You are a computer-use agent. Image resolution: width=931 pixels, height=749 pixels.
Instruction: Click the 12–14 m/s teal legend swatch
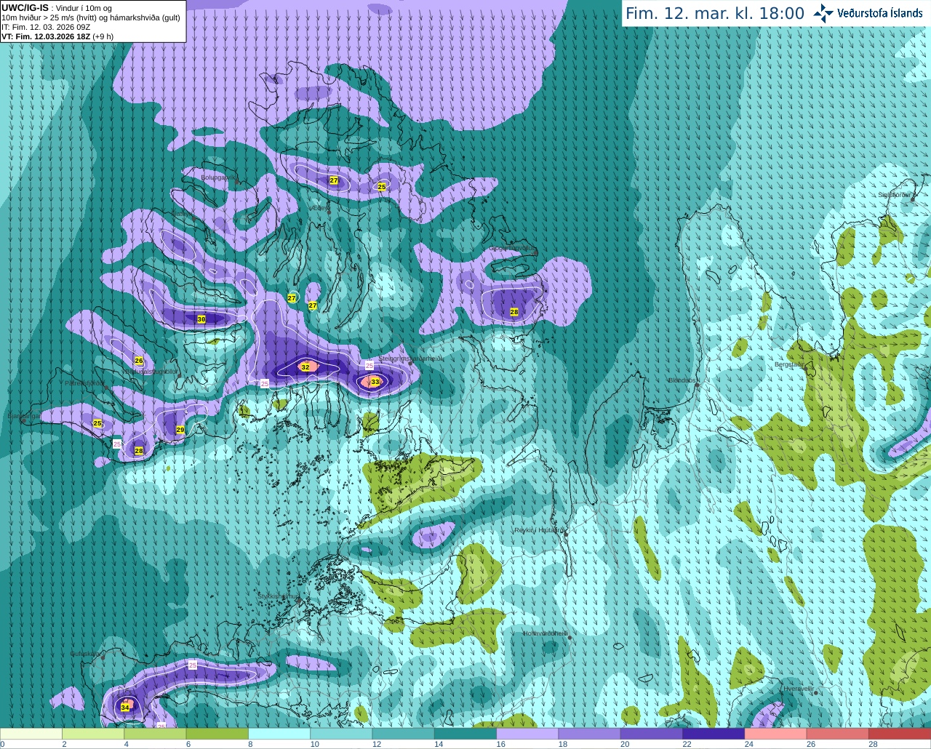click(404, 734)
